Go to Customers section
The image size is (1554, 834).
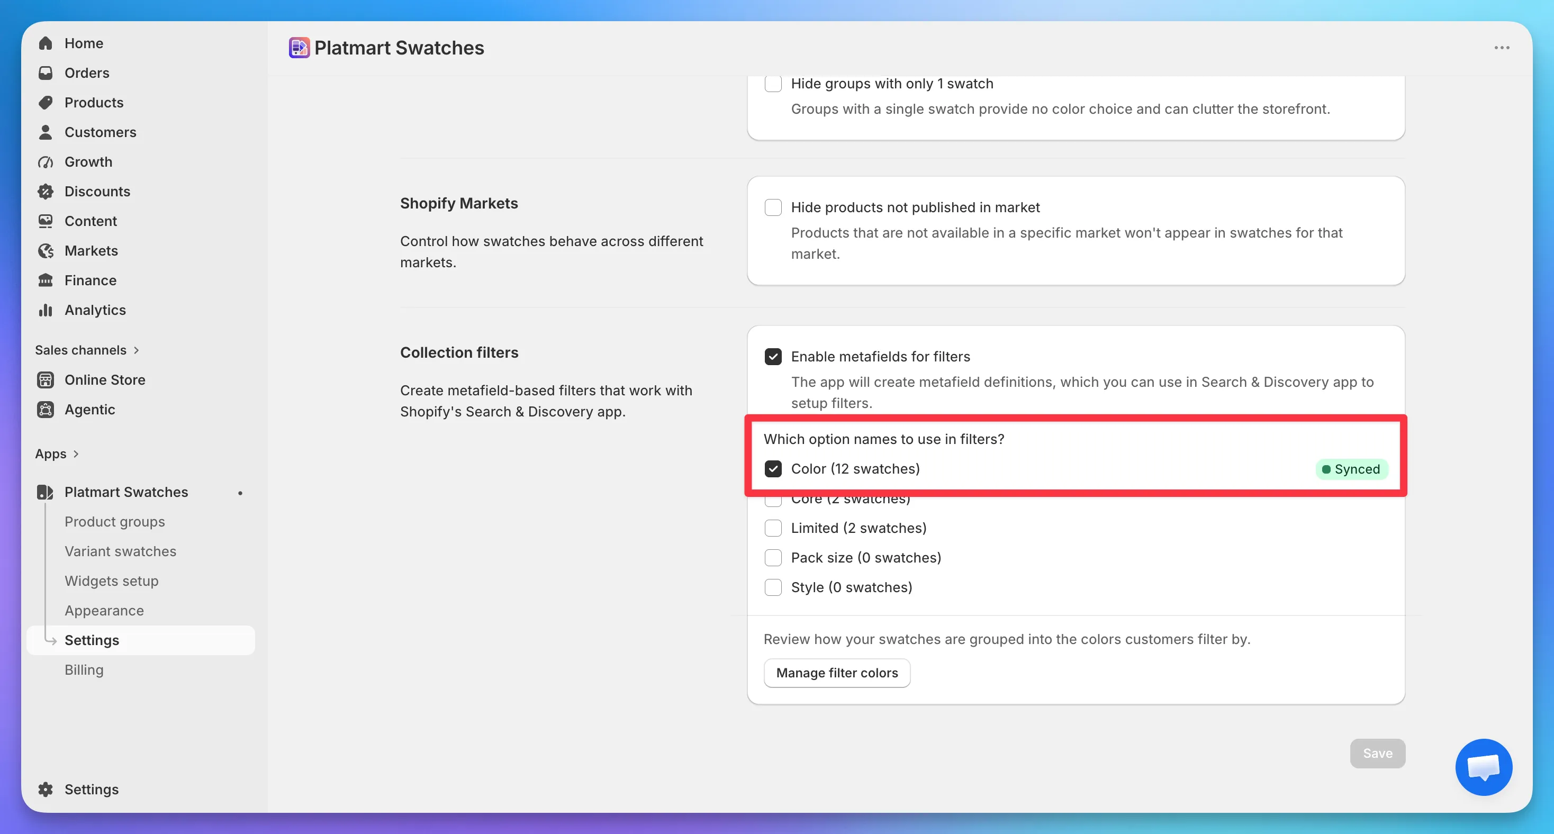click(x=100, y=132)
